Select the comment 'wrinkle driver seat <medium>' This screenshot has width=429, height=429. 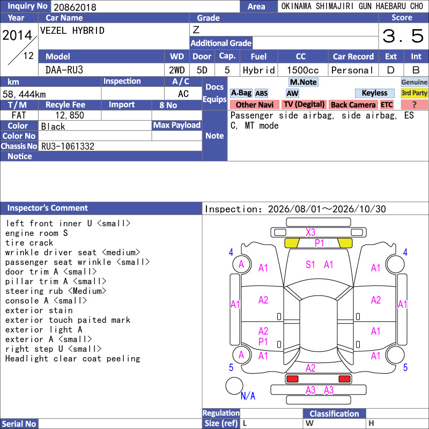pos(72,252)
